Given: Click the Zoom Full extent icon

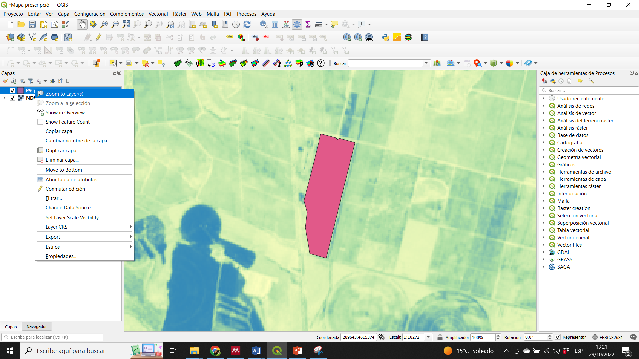Looking at the screenshot, I should tap(126, 24).
